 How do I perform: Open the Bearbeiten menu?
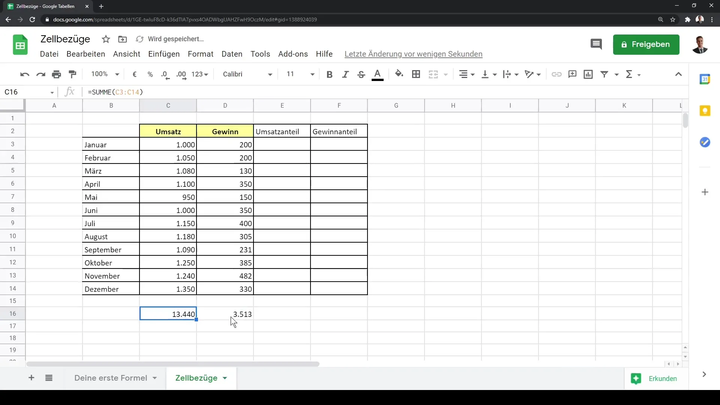click(85, 54)
